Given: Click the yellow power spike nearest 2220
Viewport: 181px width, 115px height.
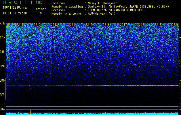Looking at the screenshot, I should (173, 114).
